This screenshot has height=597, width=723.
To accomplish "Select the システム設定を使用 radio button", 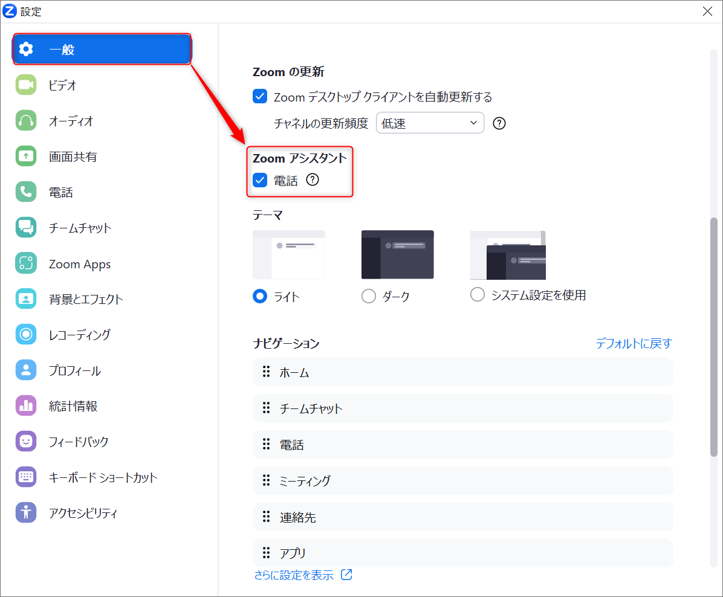I will pyautogui.click(x=477, y=294).
